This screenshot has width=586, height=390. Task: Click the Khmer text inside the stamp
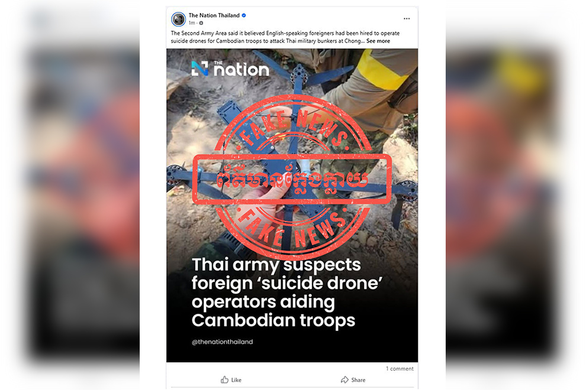tap(292, 180)
